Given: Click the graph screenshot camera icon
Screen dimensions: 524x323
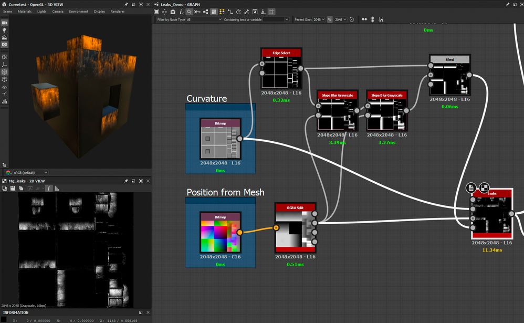Looking at the screenshot, I should tap(173, 12).
